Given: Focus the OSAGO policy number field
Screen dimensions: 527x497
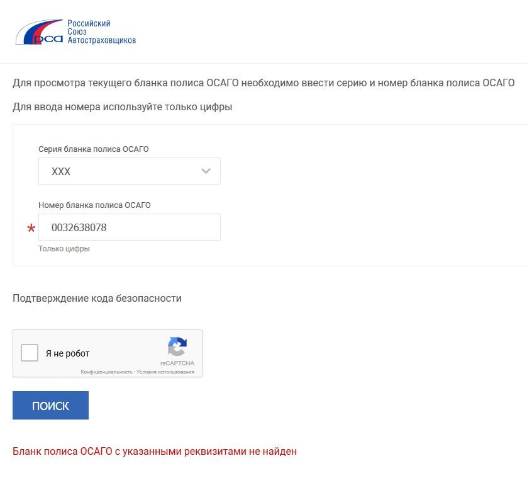Looking at the screenshot, I should [x=130, y=227].
